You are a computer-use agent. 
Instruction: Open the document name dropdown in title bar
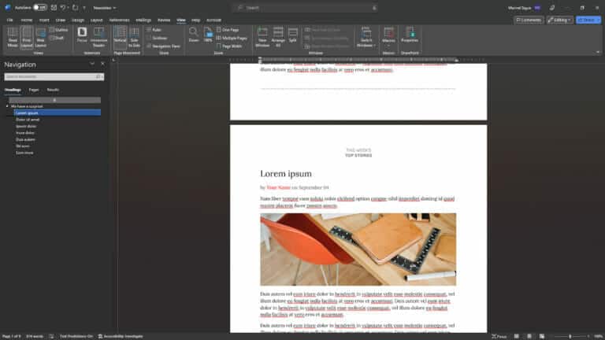click(105, 8)
